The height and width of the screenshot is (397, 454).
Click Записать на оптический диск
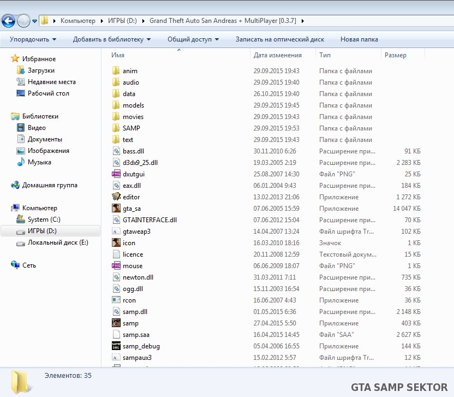click(280, 39)
